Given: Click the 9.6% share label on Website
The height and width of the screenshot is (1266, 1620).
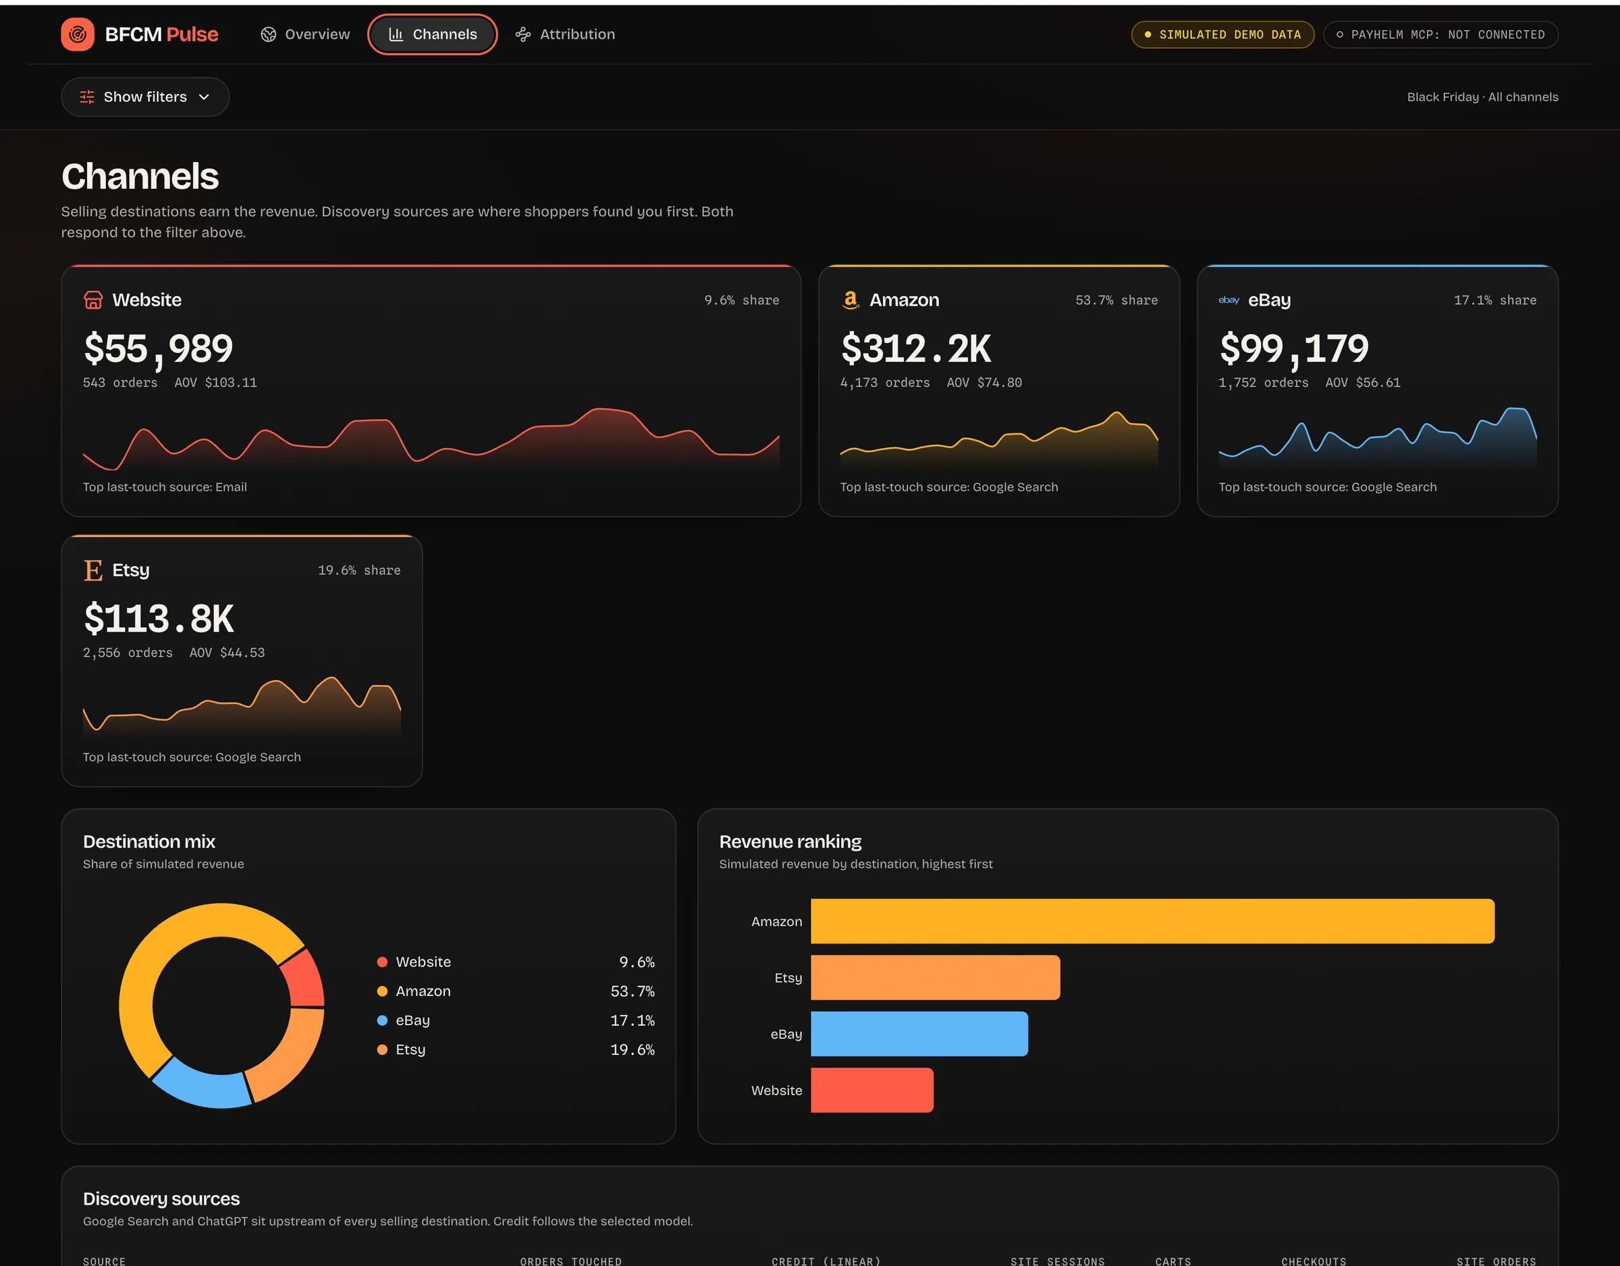Looking at the screenshot, I should (x=742, y=300).
